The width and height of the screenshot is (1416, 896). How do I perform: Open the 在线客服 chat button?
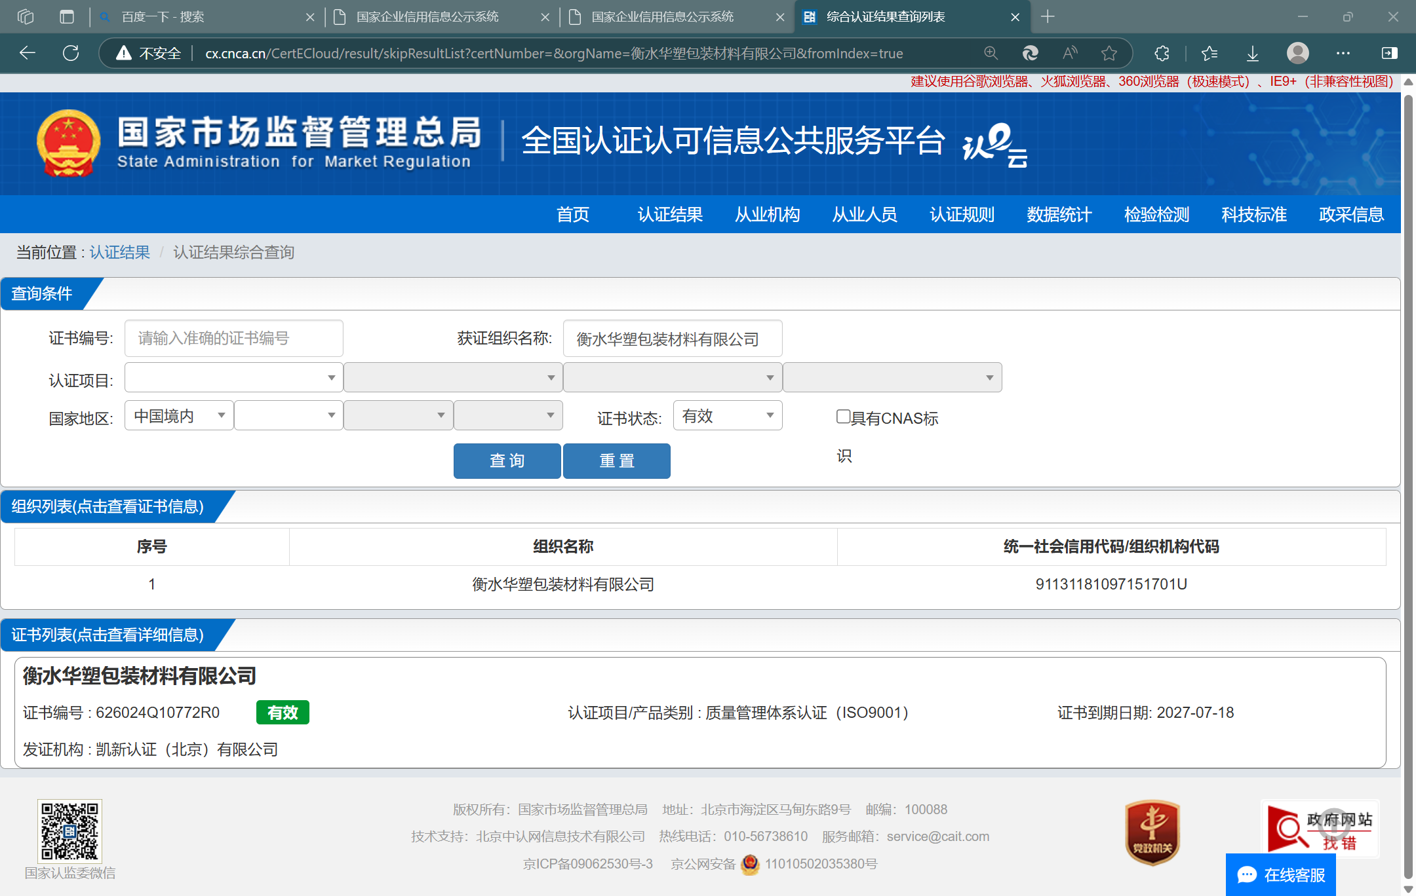coord(1281,874)
